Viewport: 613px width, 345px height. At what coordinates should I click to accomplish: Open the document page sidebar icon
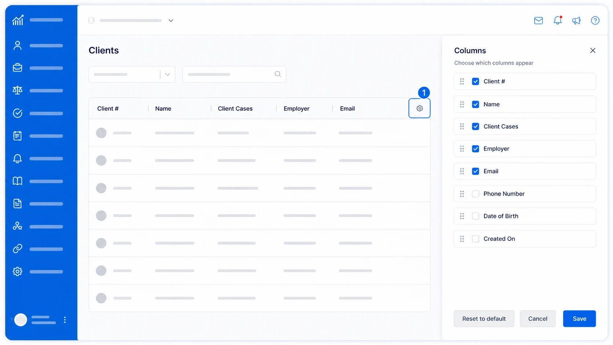pos(18,203)
